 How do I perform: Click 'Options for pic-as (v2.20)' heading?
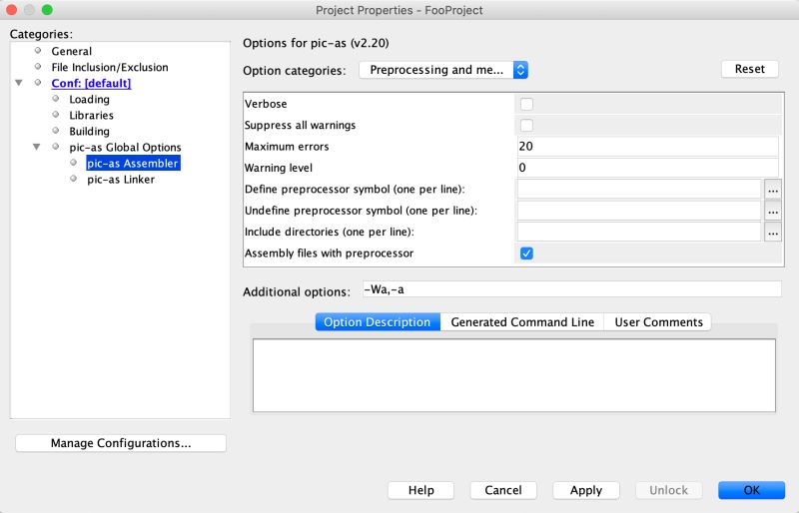316,43
